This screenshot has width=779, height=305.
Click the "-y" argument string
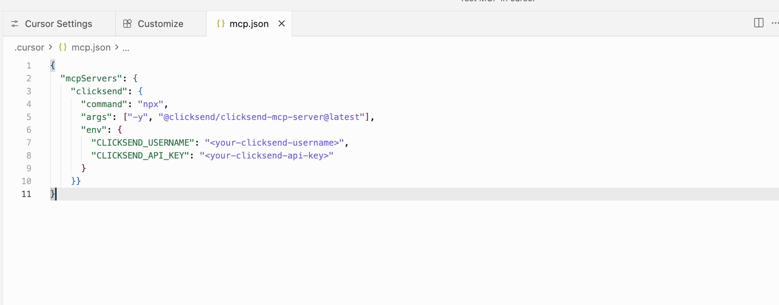click(138, 117)
